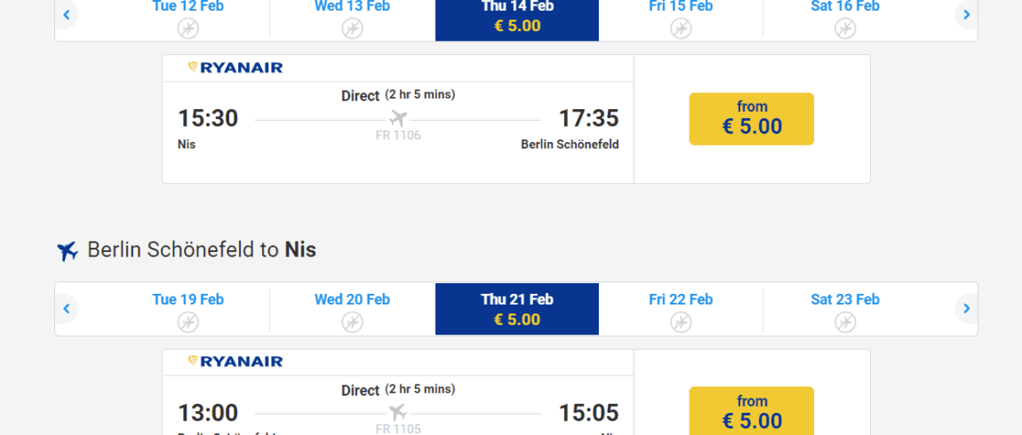Show later return dates with right chevron
The height and width of the screenshot is (435, 1022).
[x=967, y=309]
